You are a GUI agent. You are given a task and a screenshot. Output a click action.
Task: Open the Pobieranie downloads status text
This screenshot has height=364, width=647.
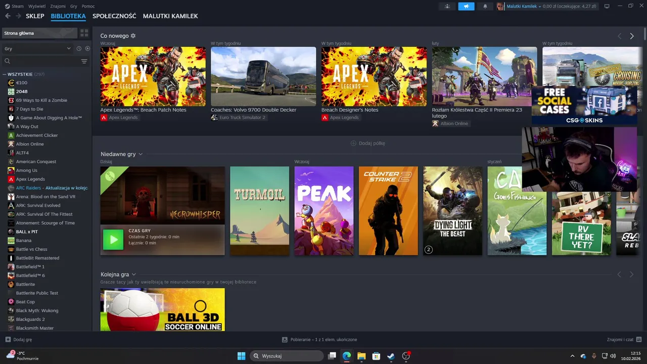[323, 340]
